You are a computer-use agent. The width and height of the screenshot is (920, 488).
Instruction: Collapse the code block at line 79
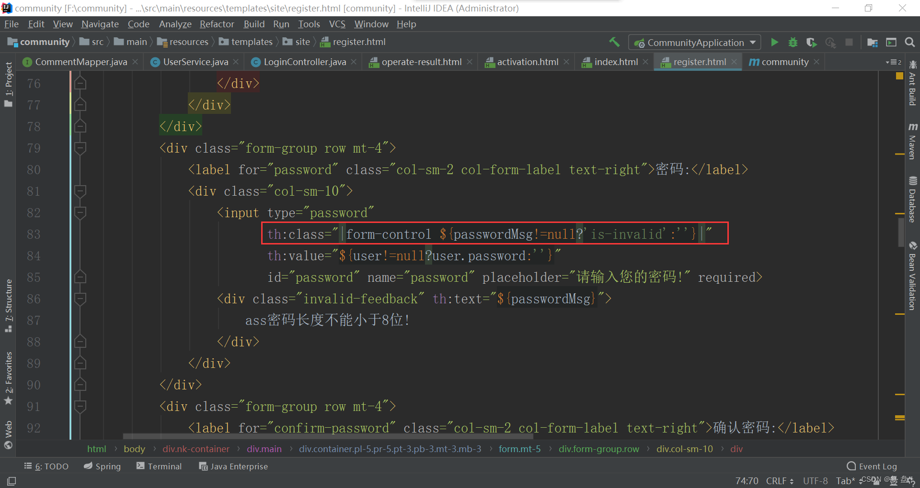tap(80, 148)
